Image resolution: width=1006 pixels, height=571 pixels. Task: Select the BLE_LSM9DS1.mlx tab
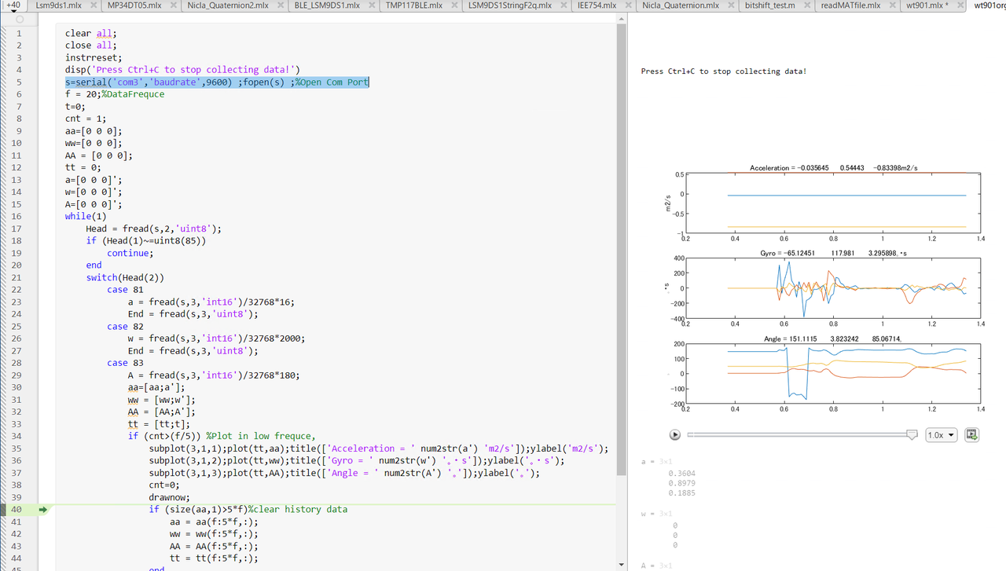(x=328, y=5)
